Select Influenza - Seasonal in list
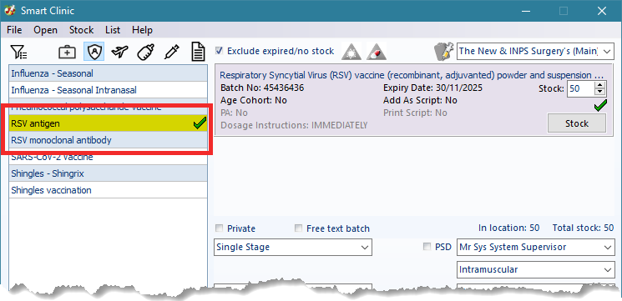 pos(108,73)
